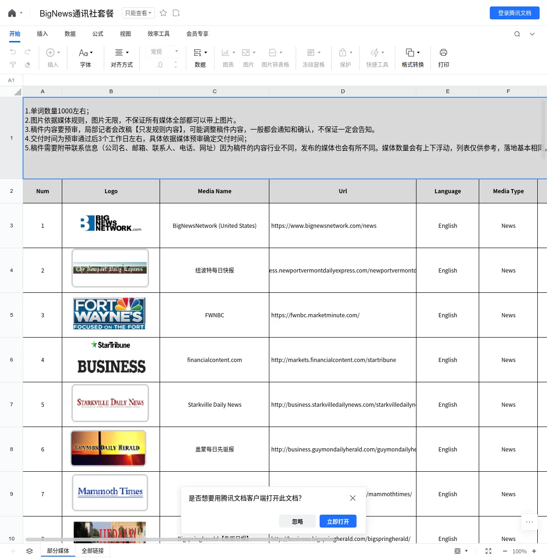Click the Media Type header cell

point(508,191)
